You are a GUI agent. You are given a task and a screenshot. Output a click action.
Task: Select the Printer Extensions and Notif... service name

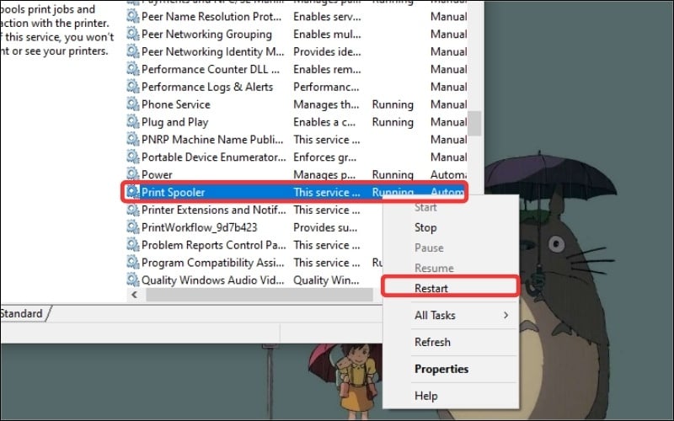214,210
